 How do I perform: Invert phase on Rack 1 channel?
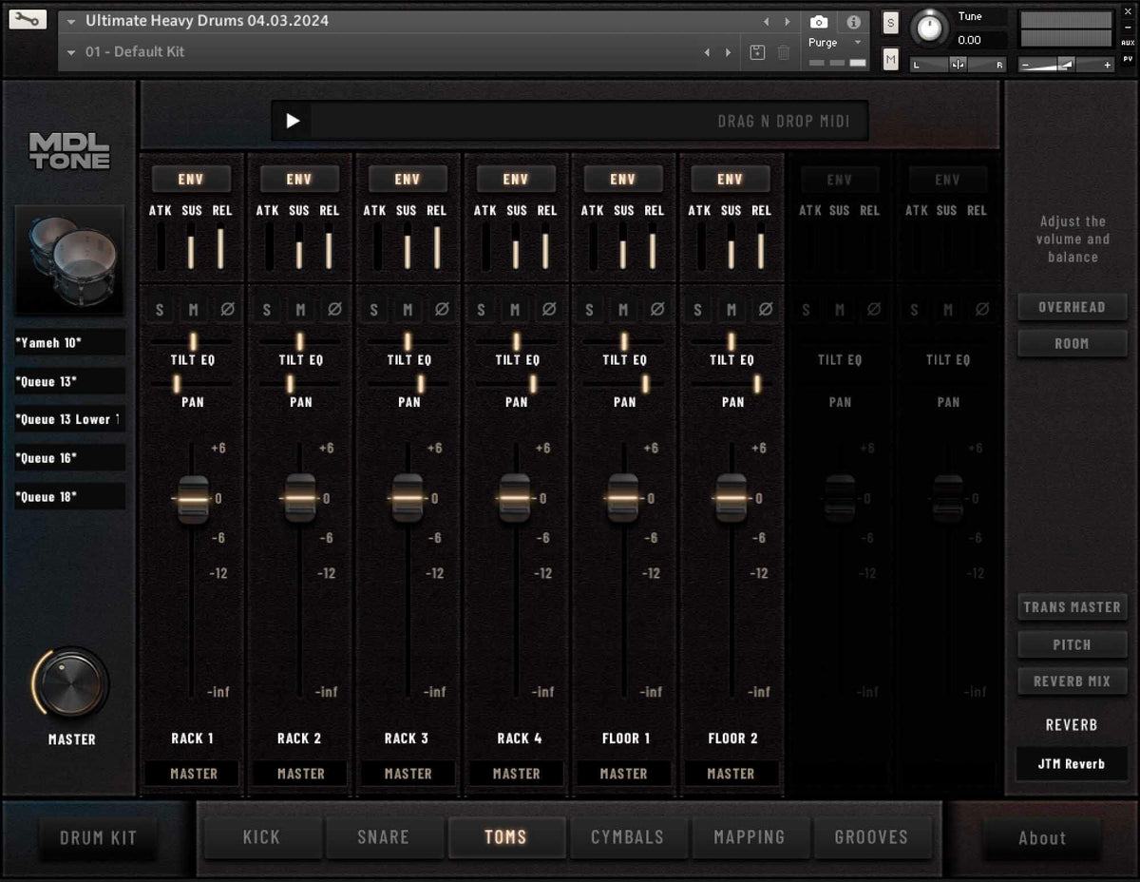click(x=227, y=310)
